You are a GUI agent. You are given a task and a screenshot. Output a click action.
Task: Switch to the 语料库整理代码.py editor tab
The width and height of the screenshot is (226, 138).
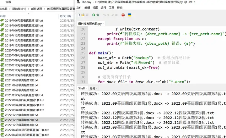point(90,24)
